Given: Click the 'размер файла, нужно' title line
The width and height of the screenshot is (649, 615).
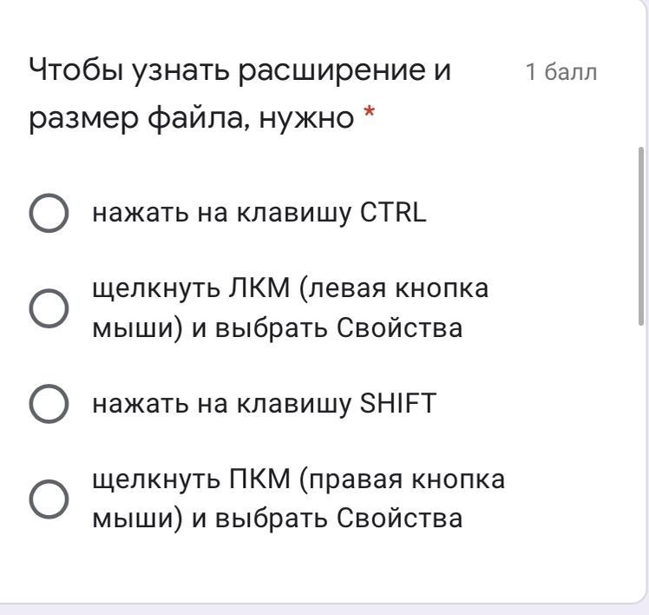Looking at the screenshot, I should (x=191, y=118).
